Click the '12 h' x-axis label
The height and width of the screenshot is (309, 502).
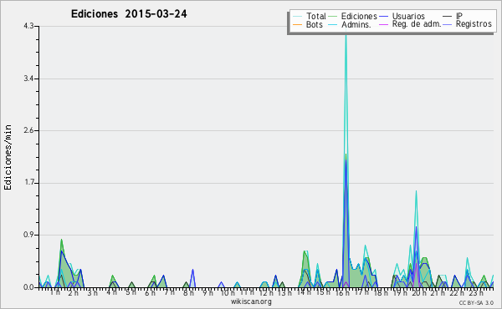coord(266,292)
